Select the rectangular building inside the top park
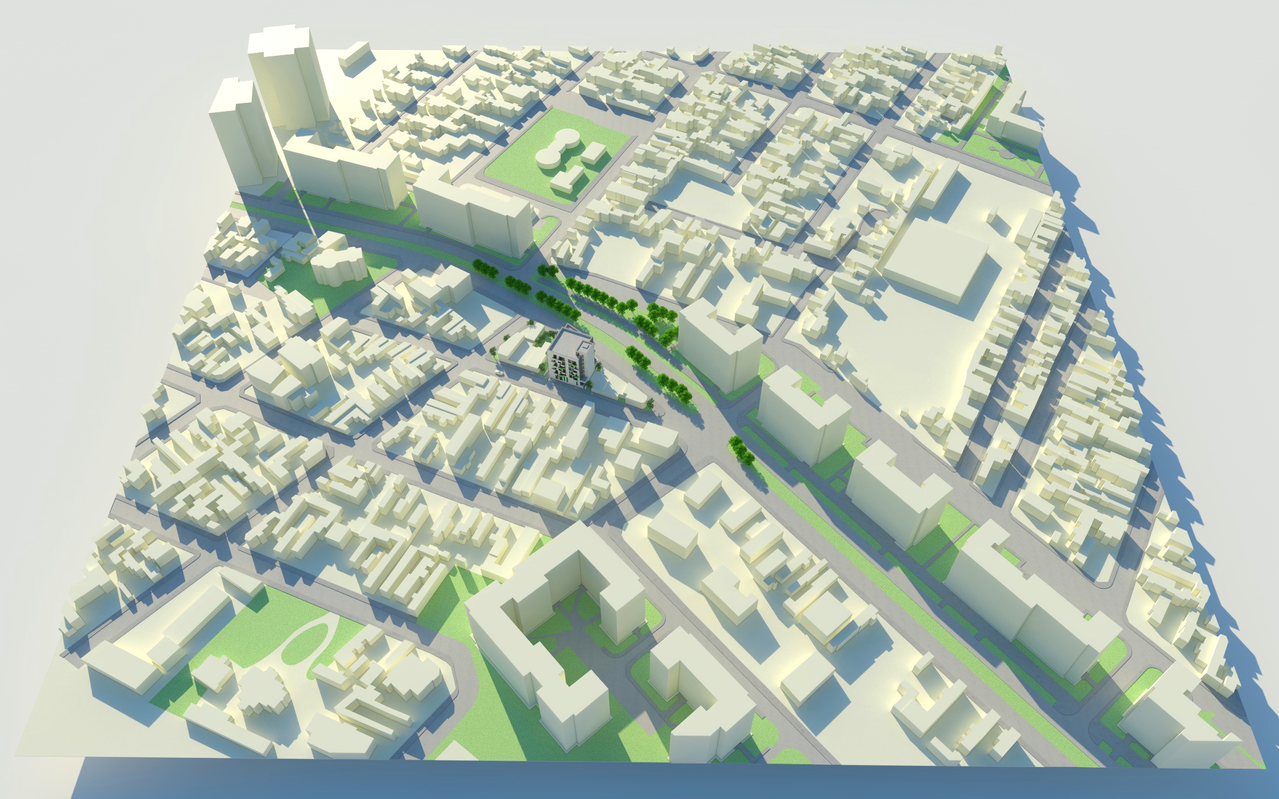This screenshot has width=1279, height=799. pos(594,153)
